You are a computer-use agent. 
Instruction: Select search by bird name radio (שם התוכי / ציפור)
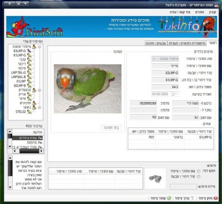(x=199, y=171)
